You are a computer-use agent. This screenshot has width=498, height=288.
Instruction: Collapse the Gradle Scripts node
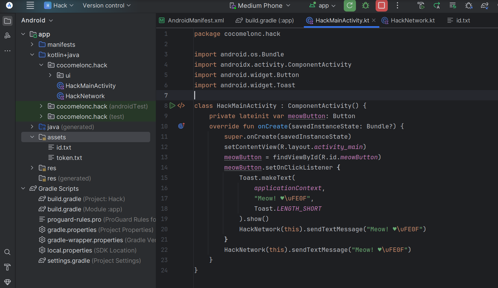(23, 188)
